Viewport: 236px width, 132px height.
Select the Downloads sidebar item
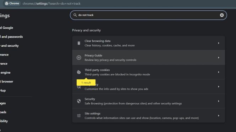[3, 112]
